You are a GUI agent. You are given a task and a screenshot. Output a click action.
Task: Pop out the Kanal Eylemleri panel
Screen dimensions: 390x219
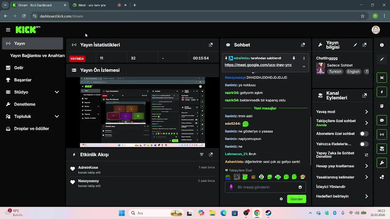(x=364, y=96)
